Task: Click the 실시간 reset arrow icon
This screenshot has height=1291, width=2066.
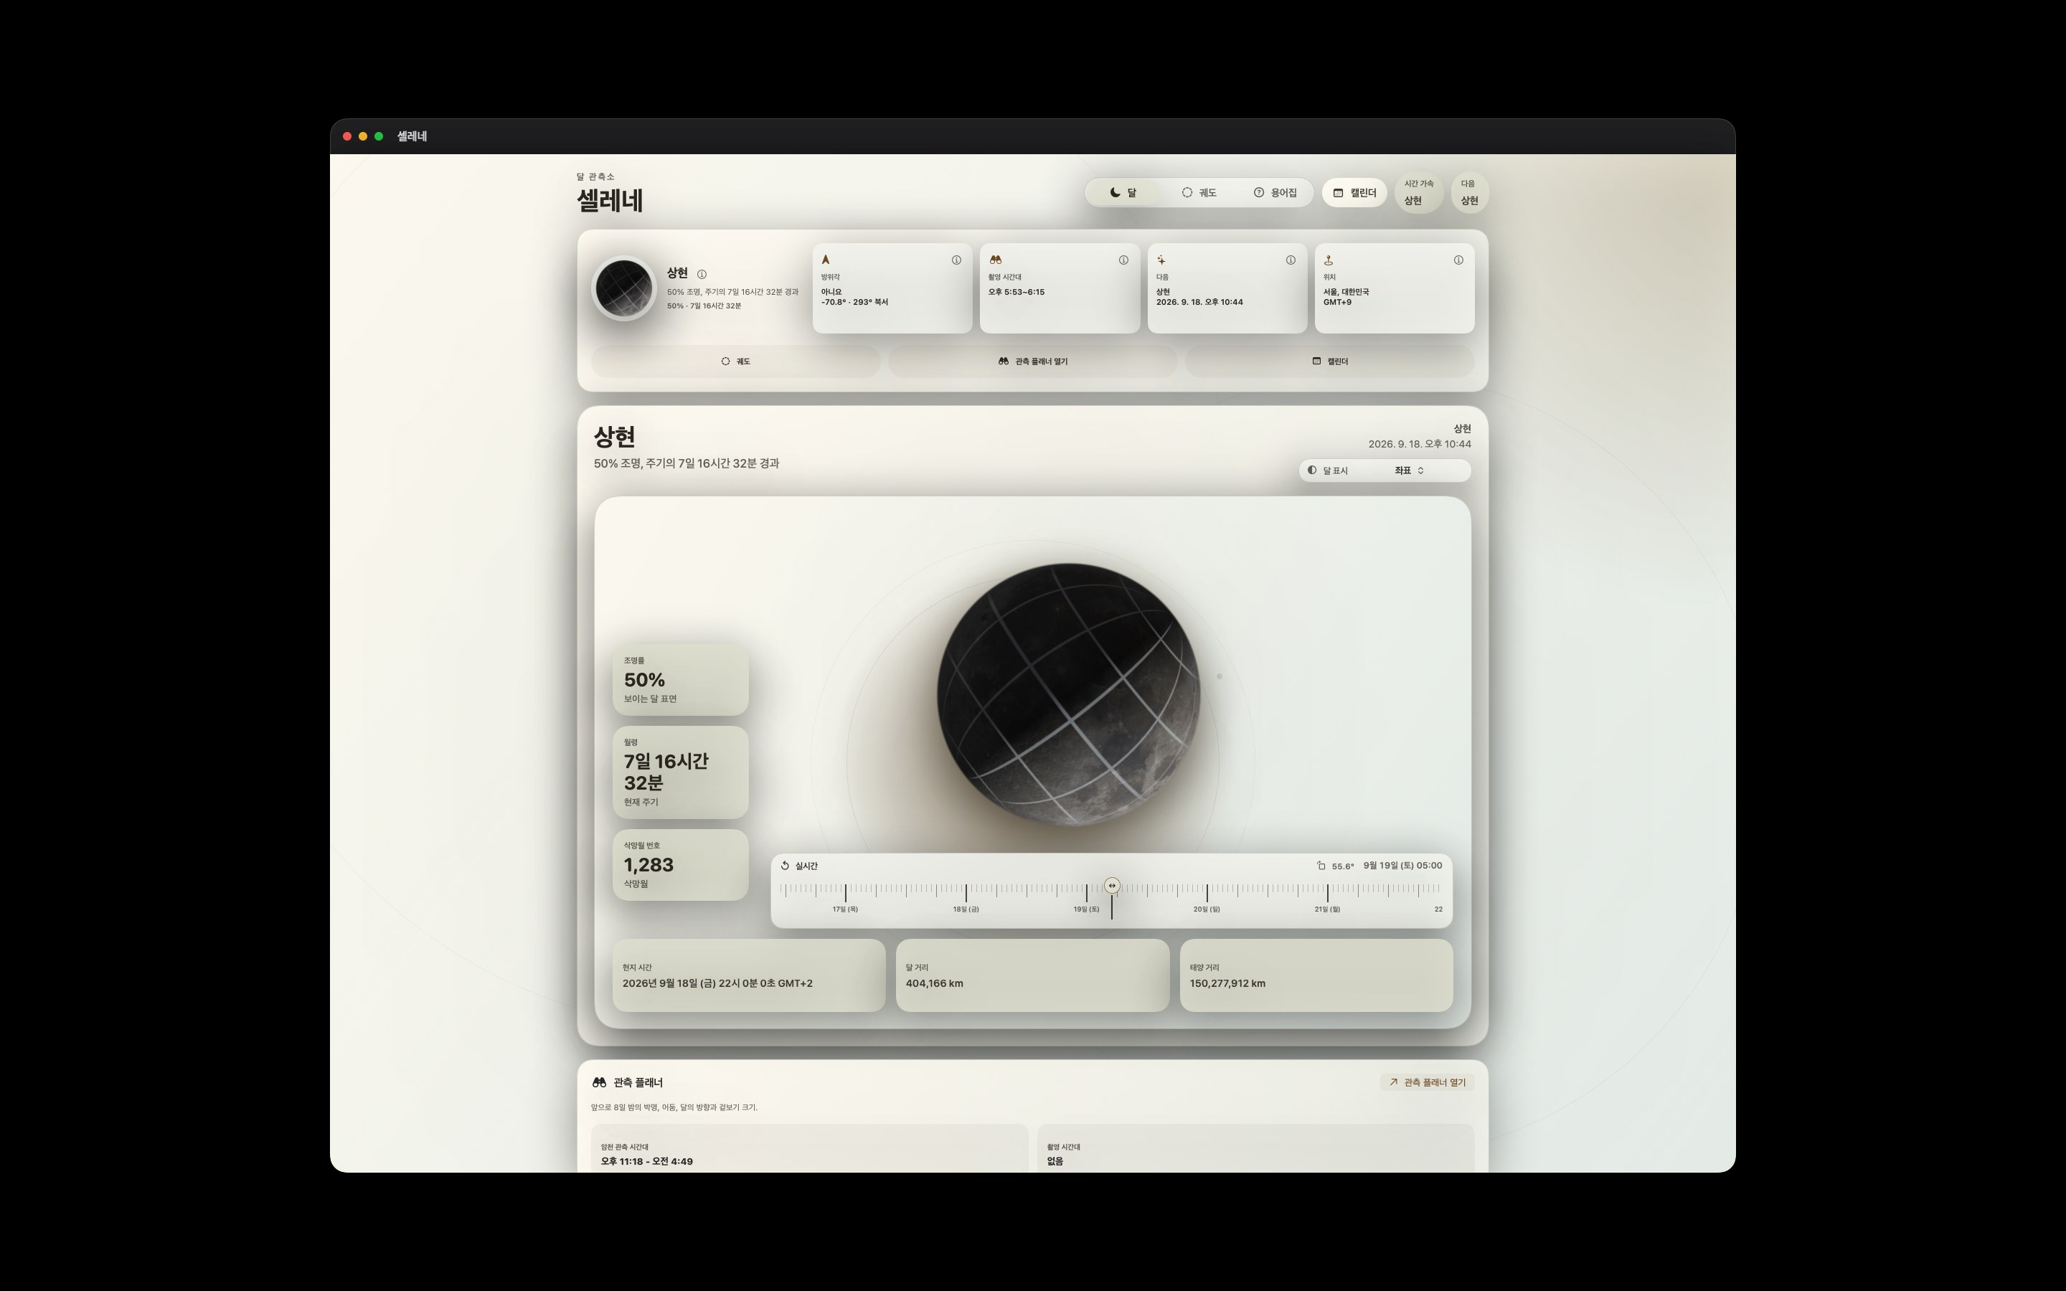Action: pyautogui.click(x=785, y=866)
